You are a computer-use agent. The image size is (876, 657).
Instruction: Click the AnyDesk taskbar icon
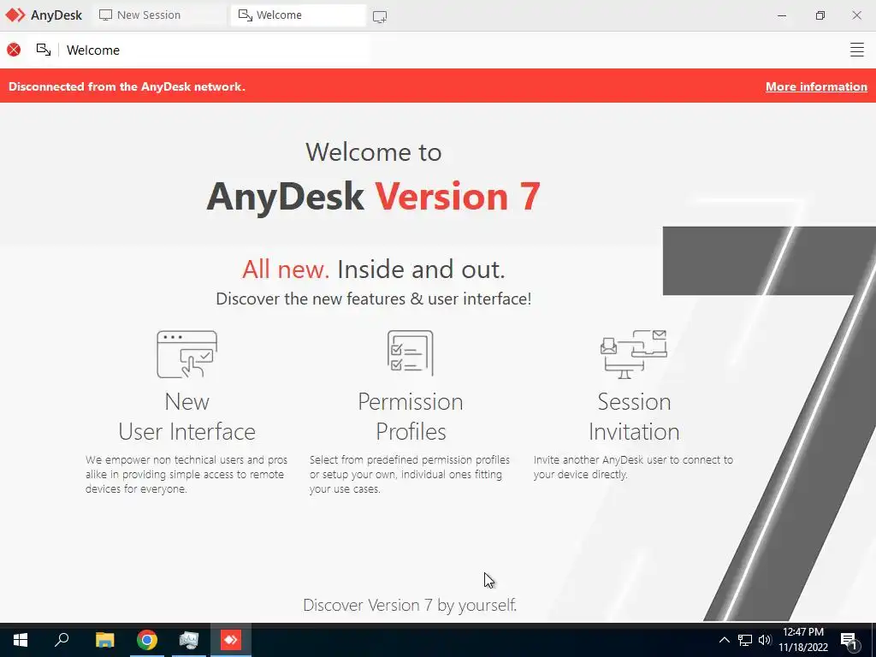231,640
